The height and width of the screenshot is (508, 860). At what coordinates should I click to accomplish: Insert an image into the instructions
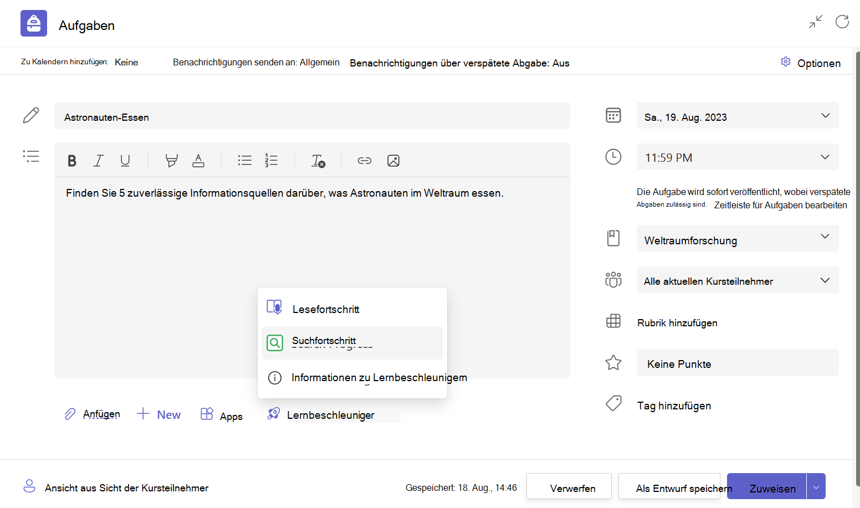[x=393, y=161]
